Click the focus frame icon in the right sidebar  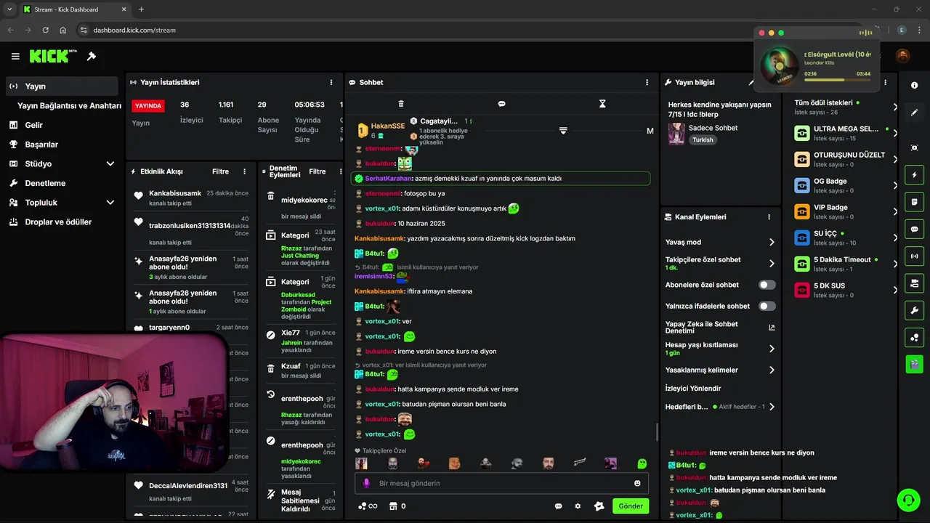coord(914,147)
